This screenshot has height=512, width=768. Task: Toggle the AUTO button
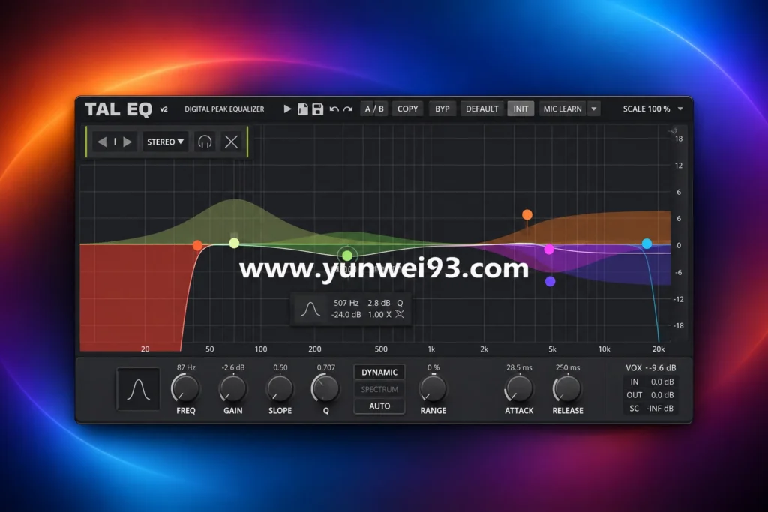[379, 406]
